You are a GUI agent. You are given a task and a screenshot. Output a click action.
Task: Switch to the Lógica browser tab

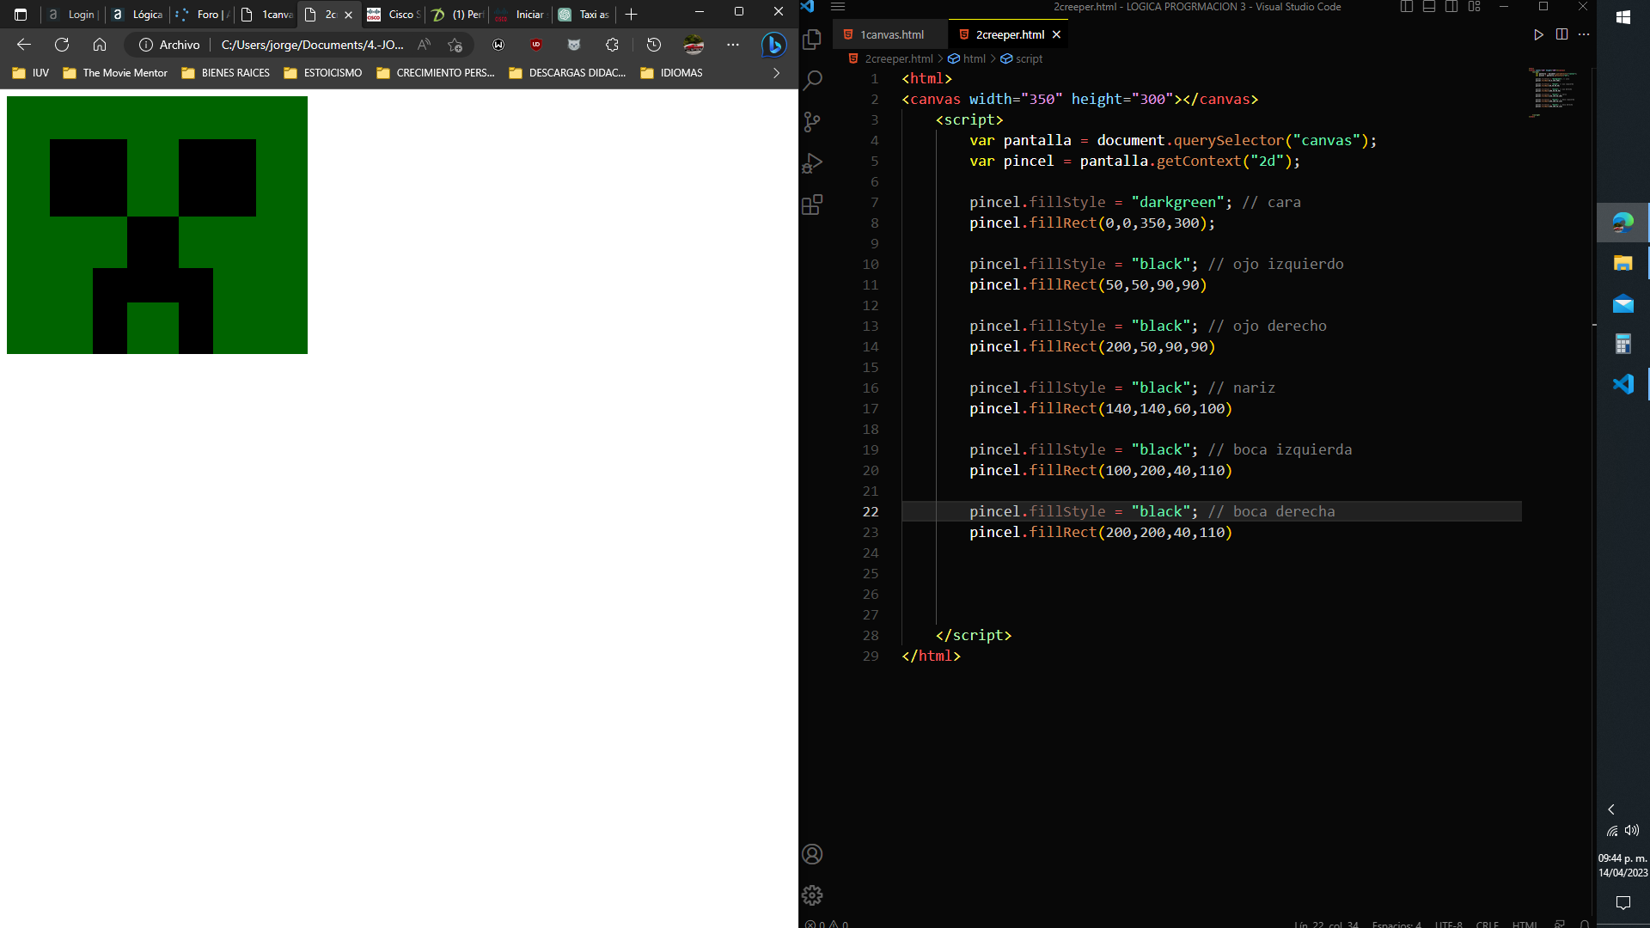[138, 15]
